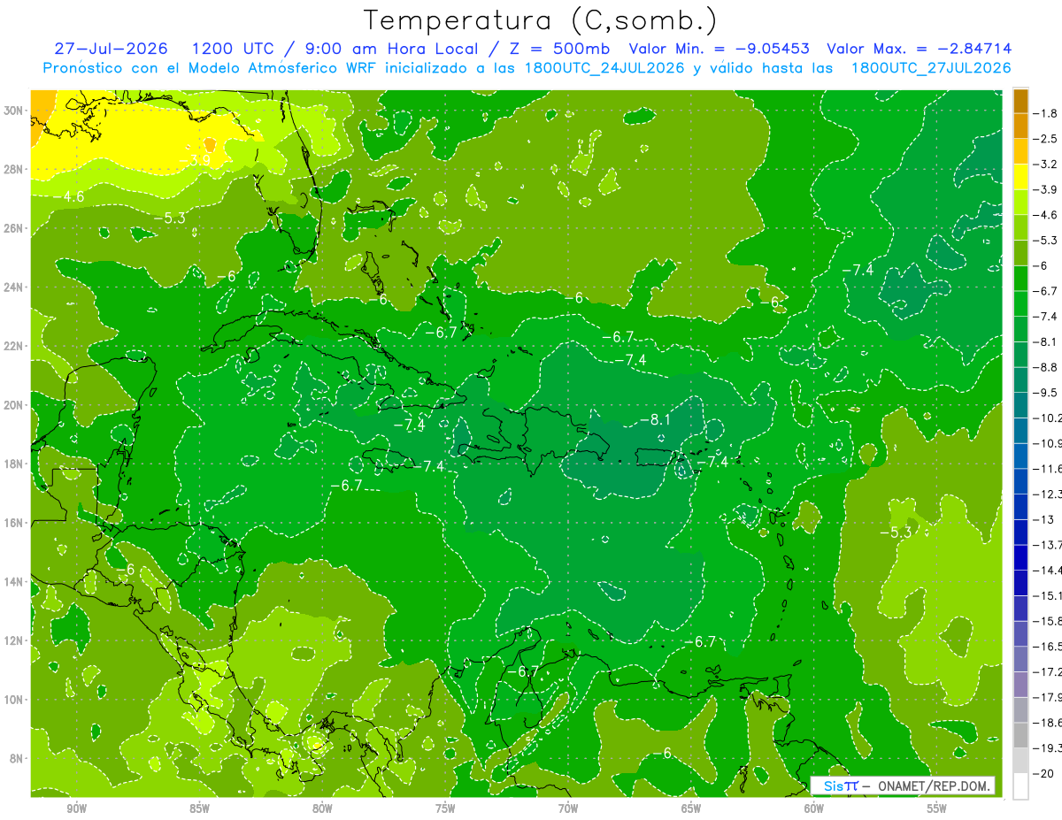
Task: Click the '10N' latitude axis label
Action: [x=14, y=699]
